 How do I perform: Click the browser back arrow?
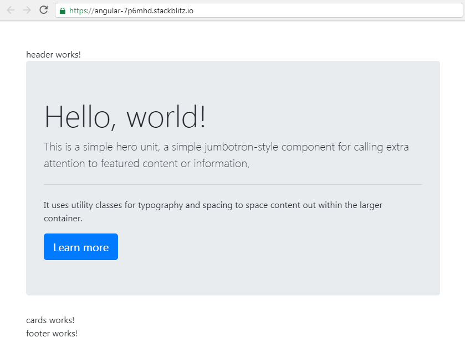pos(11,11)
